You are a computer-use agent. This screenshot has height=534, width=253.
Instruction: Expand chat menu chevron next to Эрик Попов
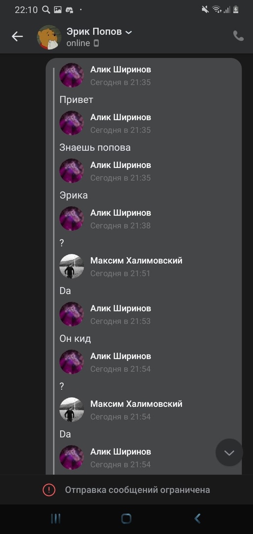point(128,33)
